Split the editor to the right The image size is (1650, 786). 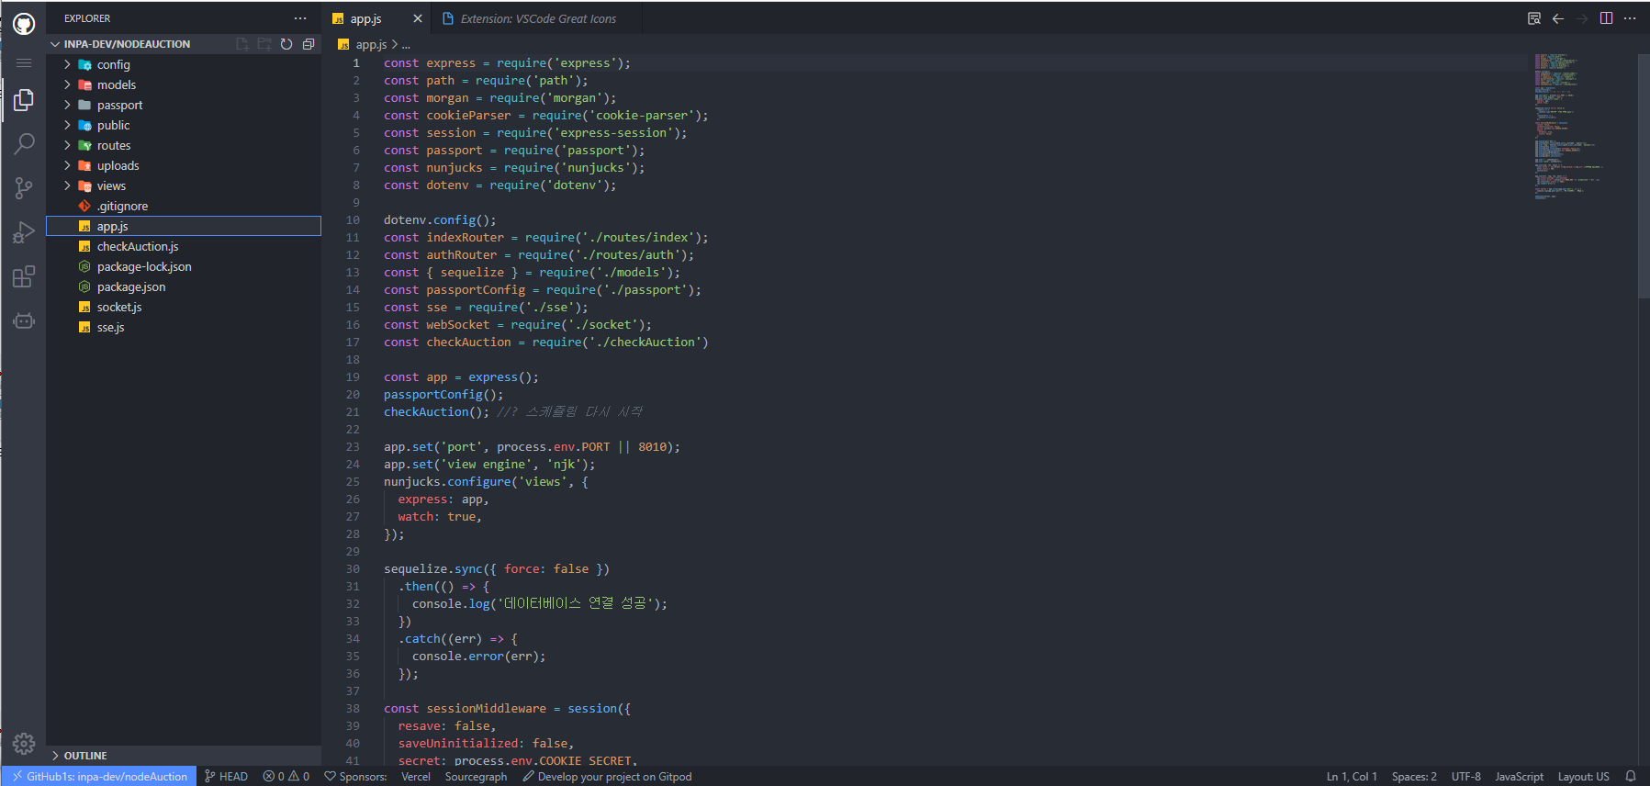(x=1606, y=18)
